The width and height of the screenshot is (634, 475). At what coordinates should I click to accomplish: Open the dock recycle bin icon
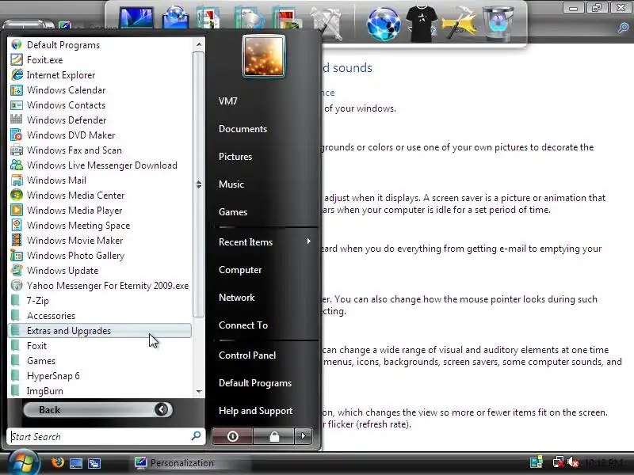[x=498, y=24]
